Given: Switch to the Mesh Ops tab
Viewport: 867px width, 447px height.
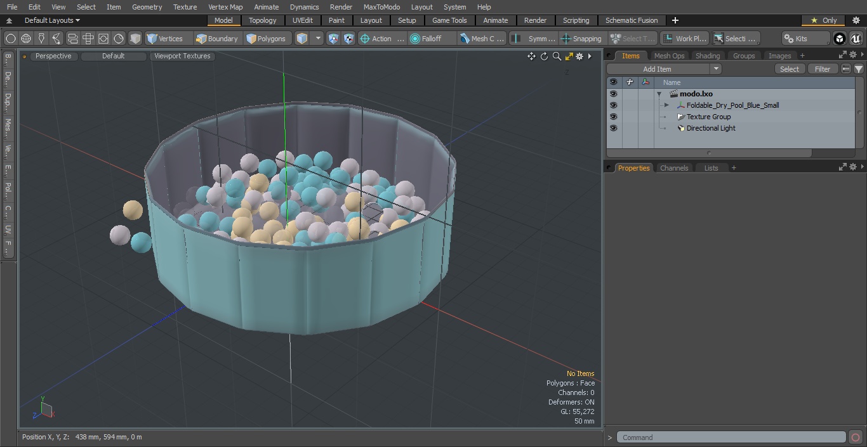Looking at the screenshot, I should (x=669, y=56).
